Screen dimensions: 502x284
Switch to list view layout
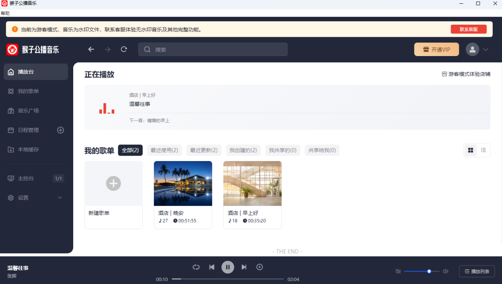pos(483,150)
